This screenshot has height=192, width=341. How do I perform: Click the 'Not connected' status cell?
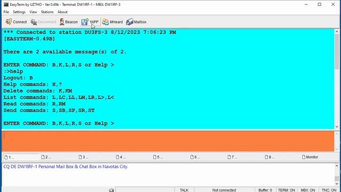(224, 190)
